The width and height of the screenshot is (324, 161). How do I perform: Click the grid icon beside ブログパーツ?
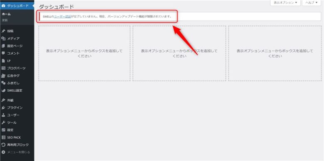[3, 68]
